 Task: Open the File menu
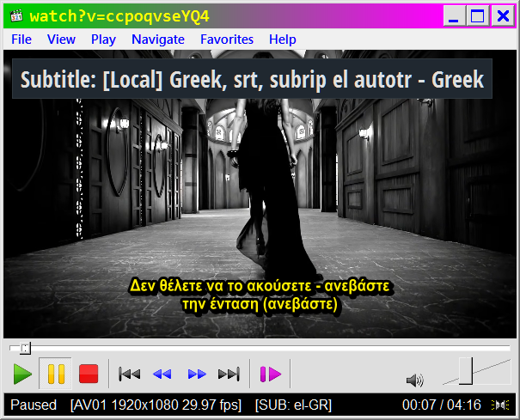(21, 40)
